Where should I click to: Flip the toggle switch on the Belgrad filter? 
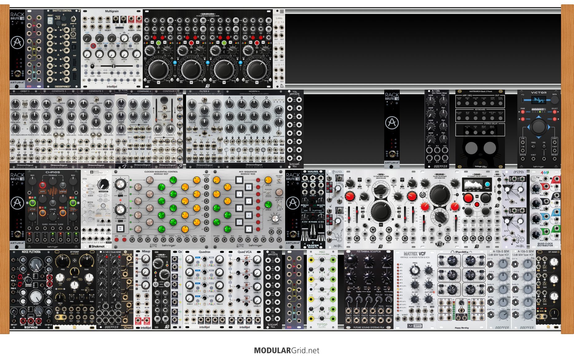(x=423, y=195)
